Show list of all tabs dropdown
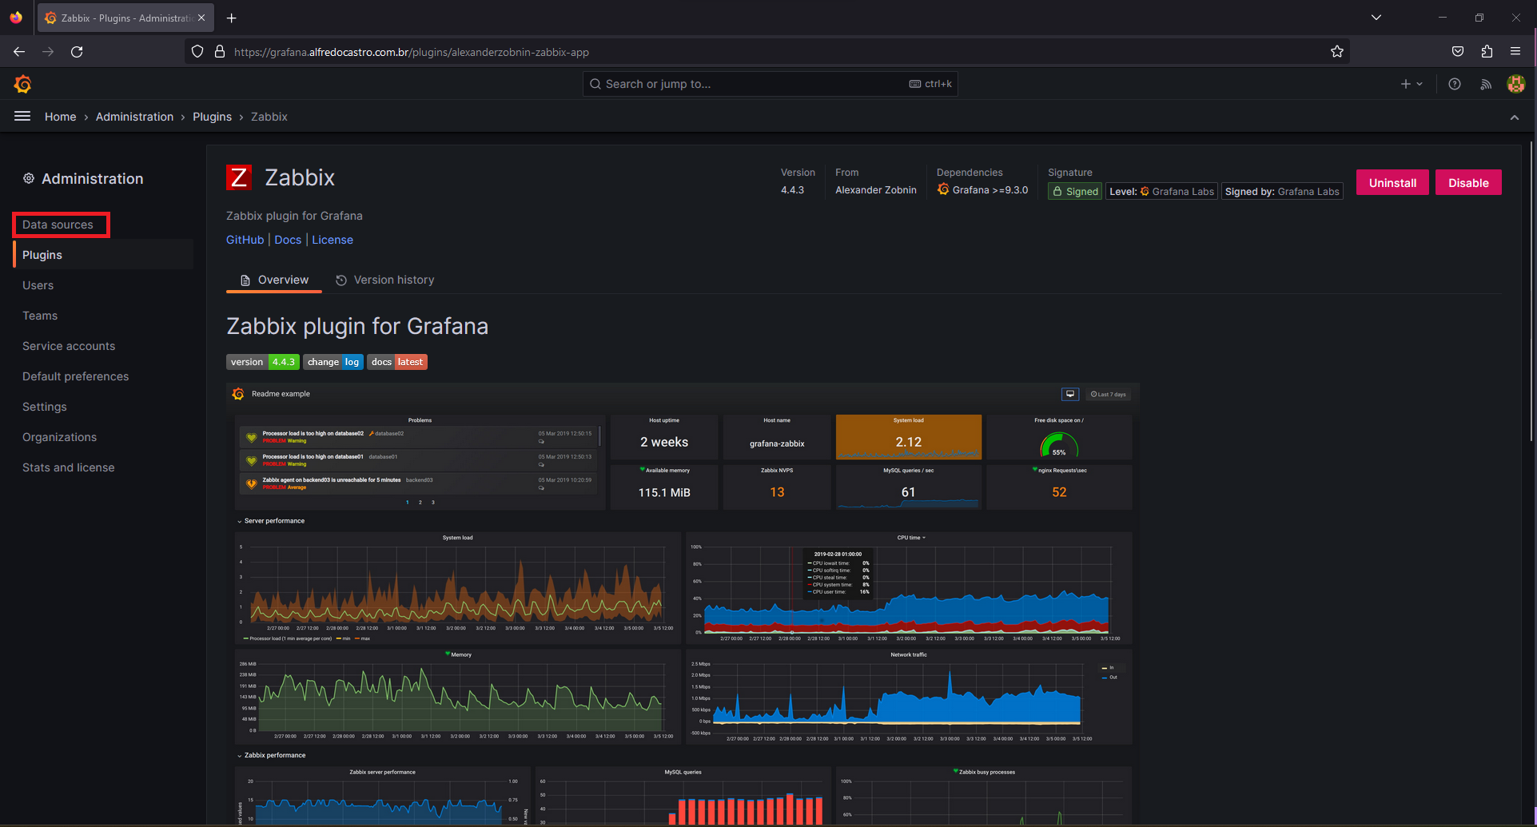 click(1376, 18)
